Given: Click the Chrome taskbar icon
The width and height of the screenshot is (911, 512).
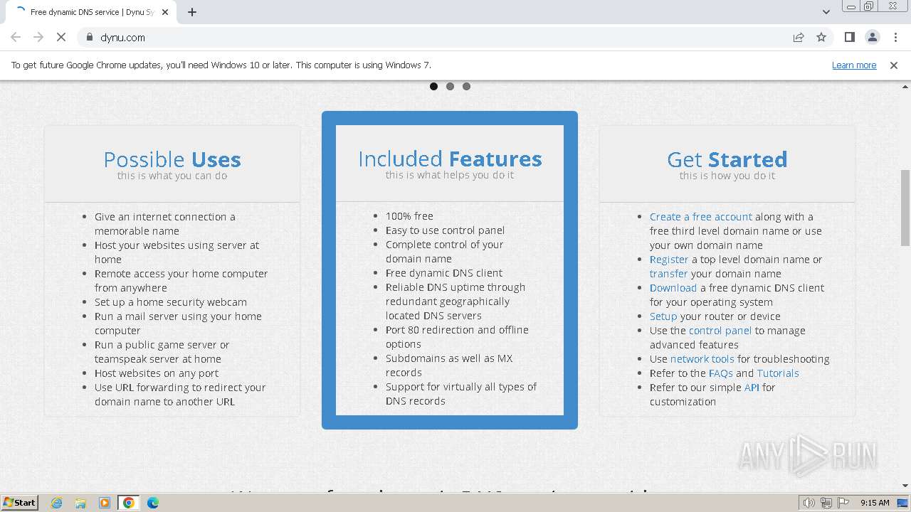Looking at the screenshot, I should click(129, 503).
